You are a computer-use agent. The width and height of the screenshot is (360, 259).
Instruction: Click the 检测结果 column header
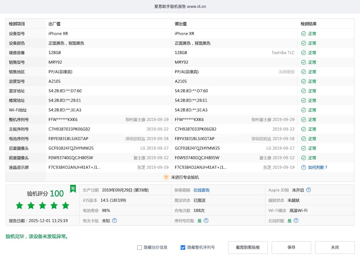point(309,24)
